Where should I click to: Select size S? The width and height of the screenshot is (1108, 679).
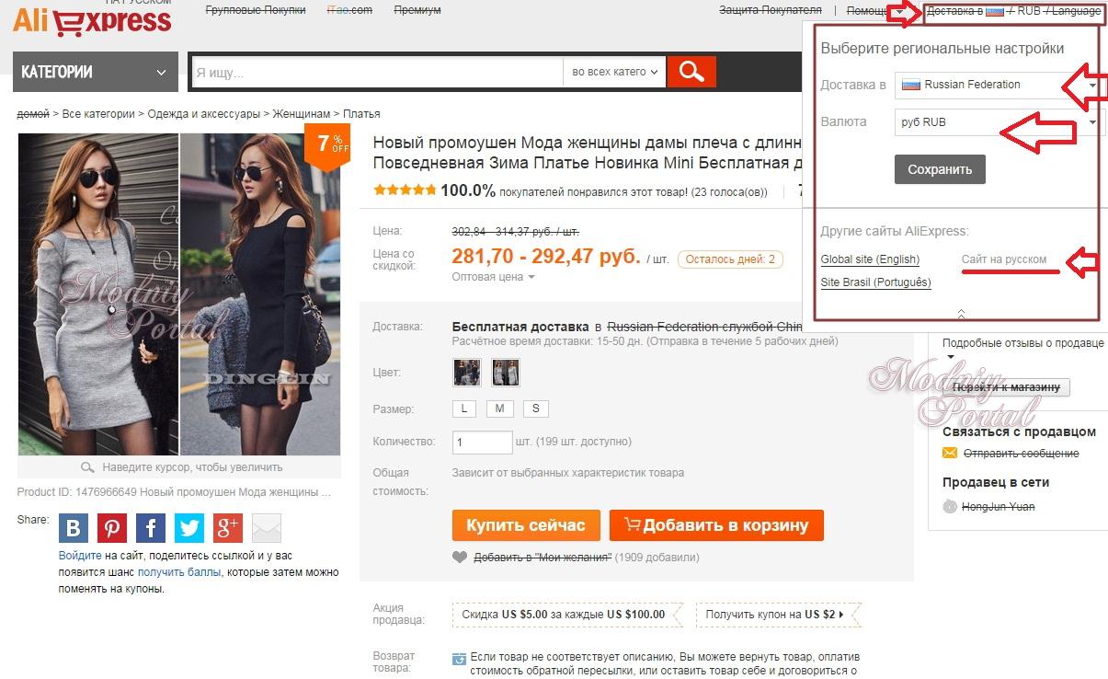coord(535,409)
